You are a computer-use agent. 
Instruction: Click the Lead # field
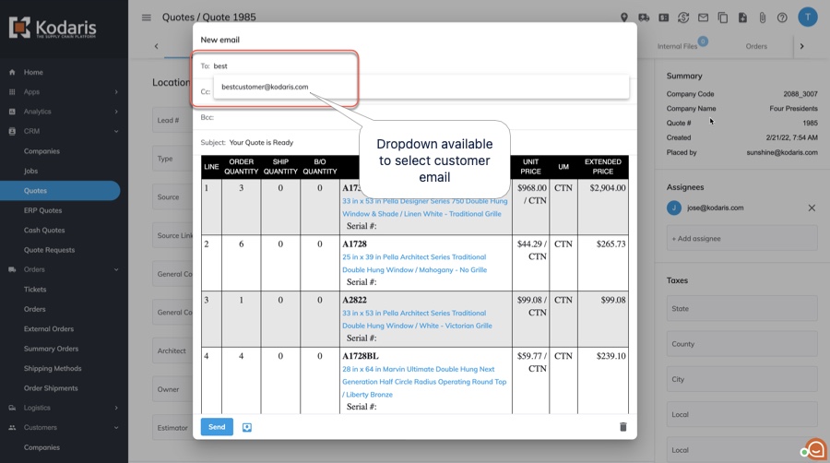tap(172, 120)
